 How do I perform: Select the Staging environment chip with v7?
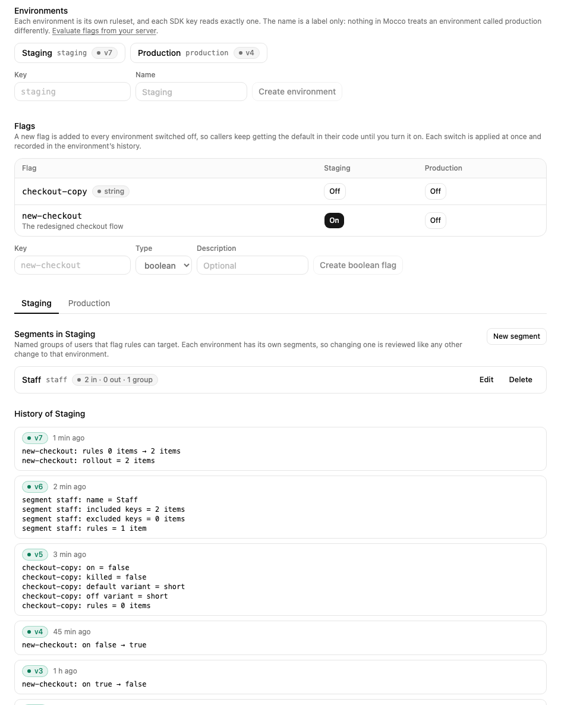(x=70, y=53)
